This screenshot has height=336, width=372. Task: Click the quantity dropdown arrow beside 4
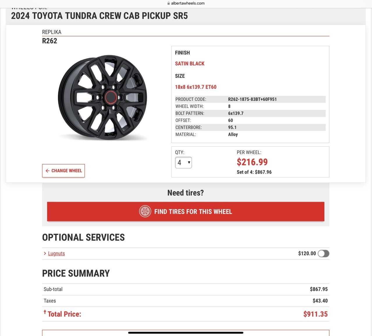189,162
